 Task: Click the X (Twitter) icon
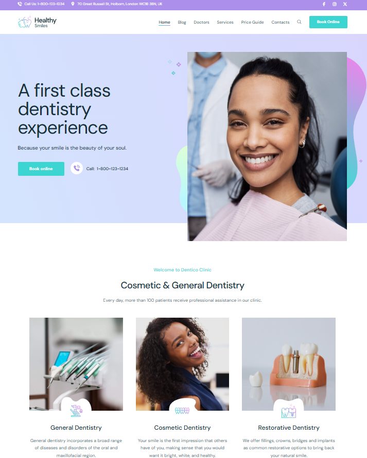(x=345, y=4)
